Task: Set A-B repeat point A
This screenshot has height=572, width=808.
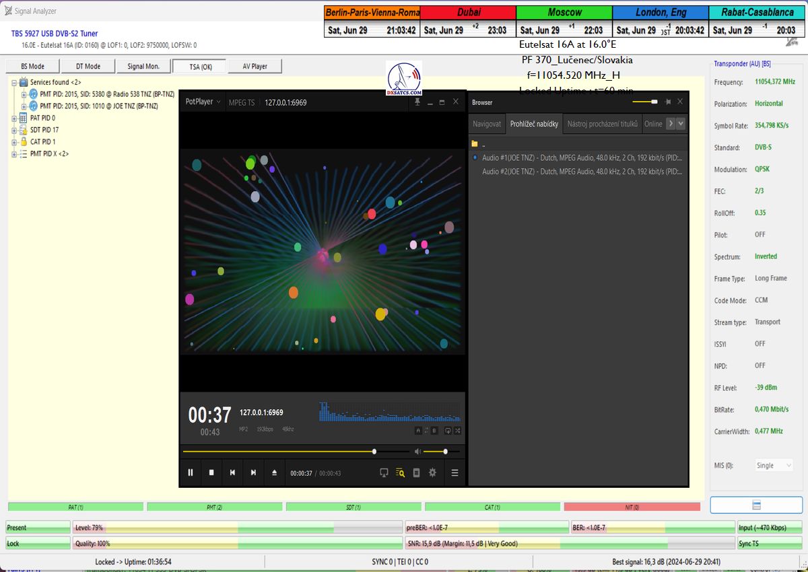Action: pos(417,431)
